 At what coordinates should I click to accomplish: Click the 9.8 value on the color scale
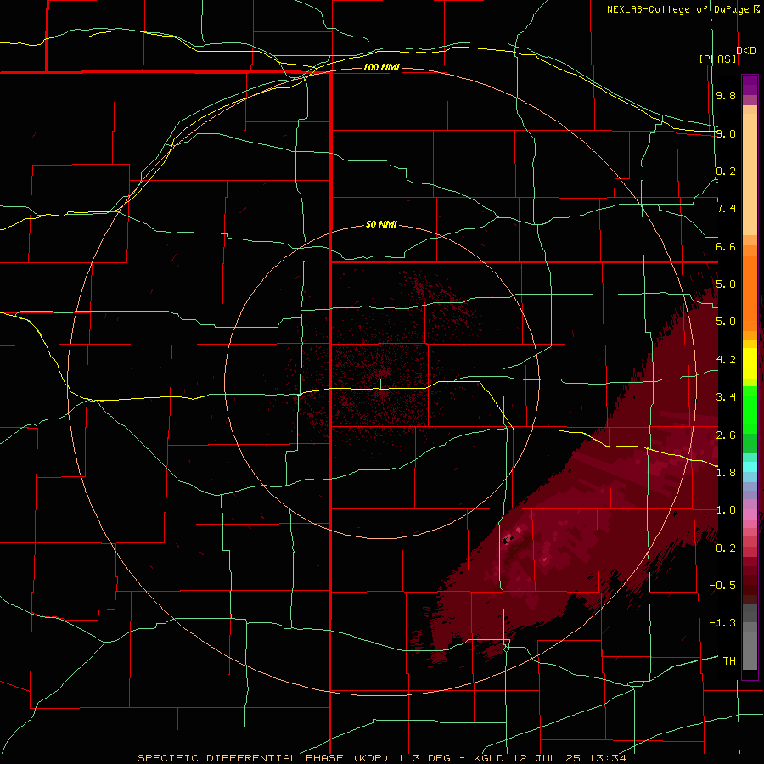point(726,95)
